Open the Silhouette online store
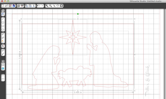This screenshot has width=166, height=99. [3, 68]
